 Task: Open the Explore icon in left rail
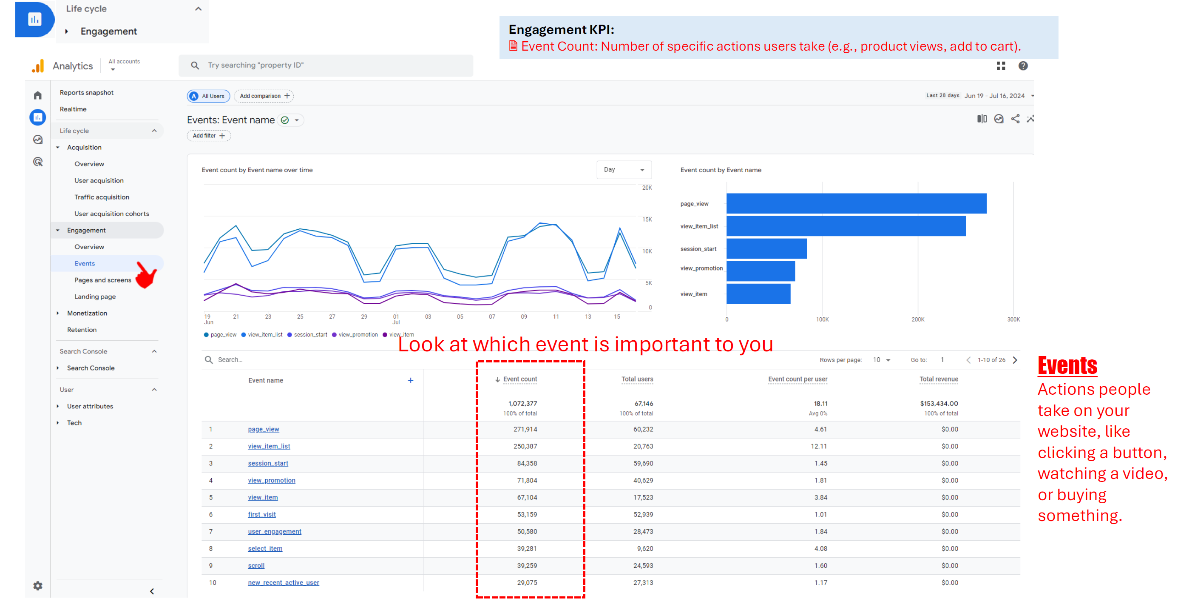point(38,140)
